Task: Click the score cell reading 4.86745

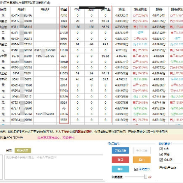Action: (121, 56)
